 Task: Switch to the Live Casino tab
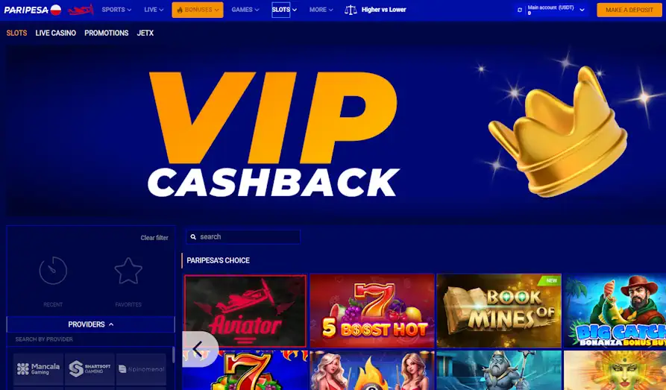[56, 33]
